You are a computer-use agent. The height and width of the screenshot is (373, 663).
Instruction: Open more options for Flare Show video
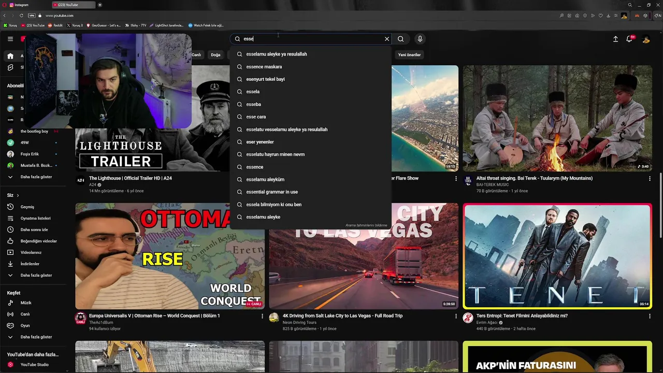[x=456, y=178]
